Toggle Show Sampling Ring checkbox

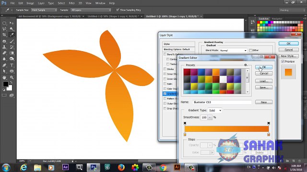(x=118, y=10)
